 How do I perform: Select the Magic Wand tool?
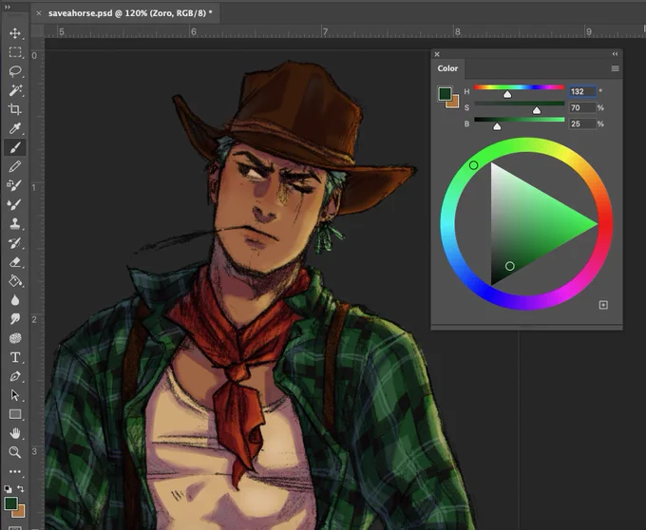[15, 90]
